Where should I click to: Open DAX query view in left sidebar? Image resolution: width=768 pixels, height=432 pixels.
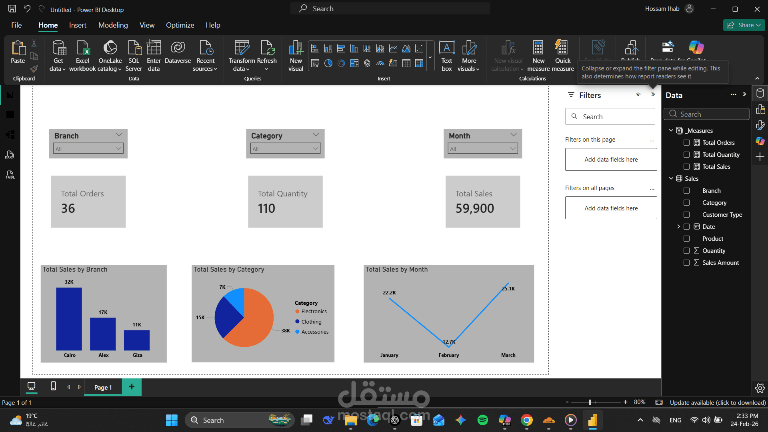10,155
